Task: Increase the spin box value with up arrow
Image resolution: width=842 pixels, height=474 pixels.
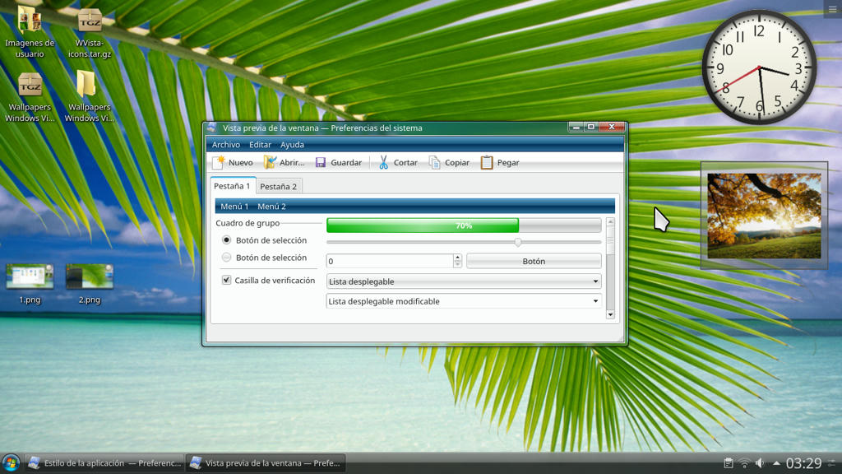Action: coord(457,258)
